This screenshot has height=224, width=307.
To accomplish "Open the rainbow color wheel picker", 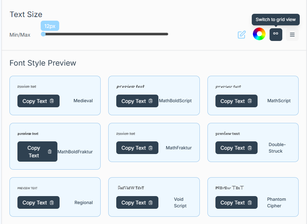I will coord(259,34).
